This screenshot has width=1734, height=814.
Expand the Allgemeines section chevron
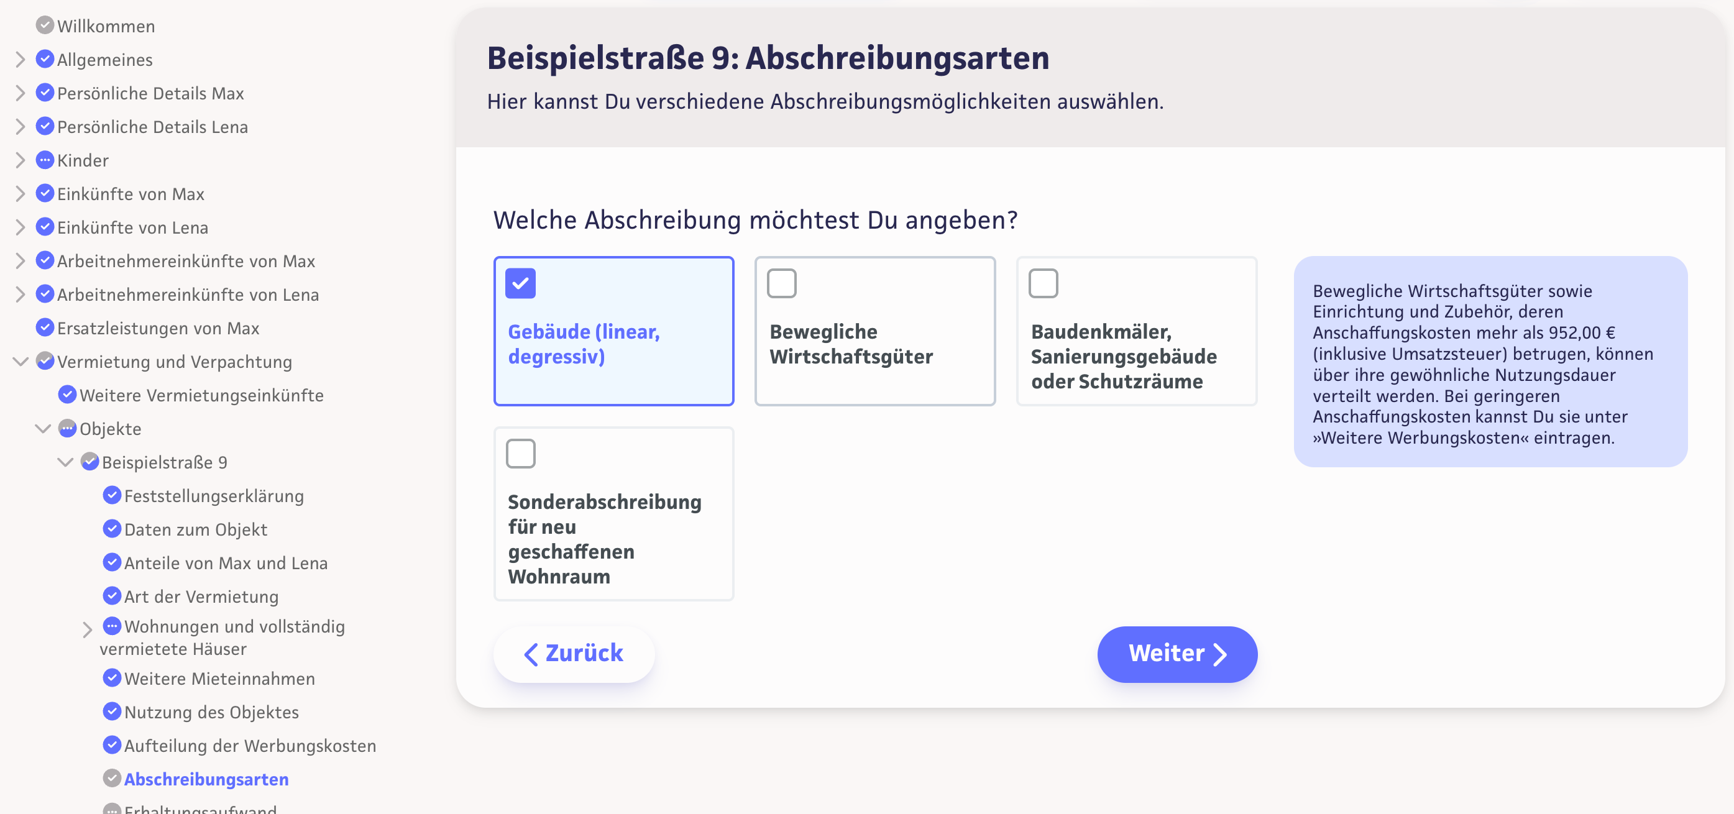pyautogui.click(x=20, y=59)
